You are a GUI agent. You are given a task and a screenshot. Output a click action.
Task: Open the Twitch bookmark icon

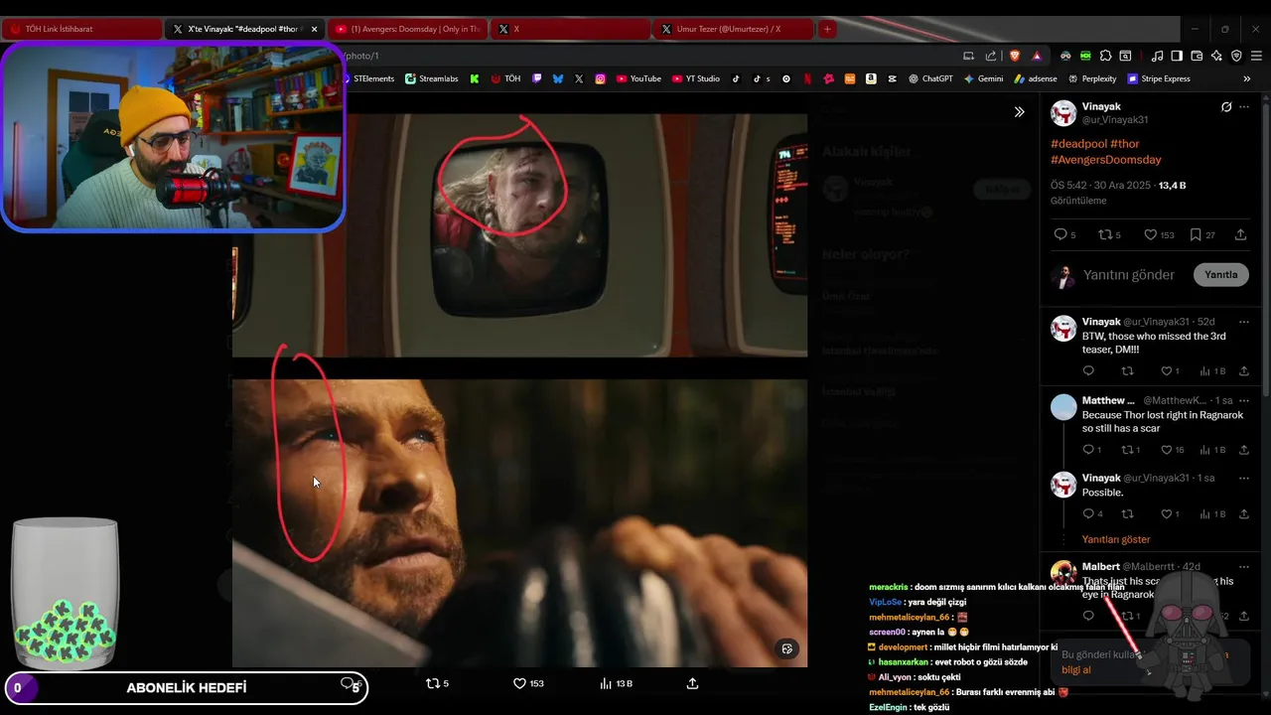point(537,78)
